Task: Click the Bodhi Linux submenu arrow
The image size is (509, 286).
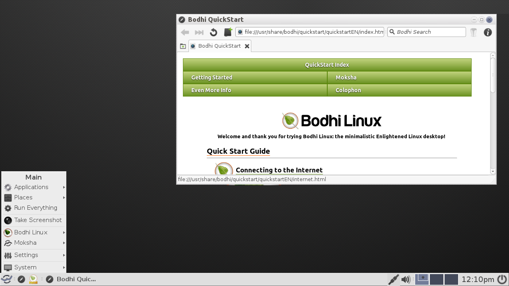Action: point(64,232)
